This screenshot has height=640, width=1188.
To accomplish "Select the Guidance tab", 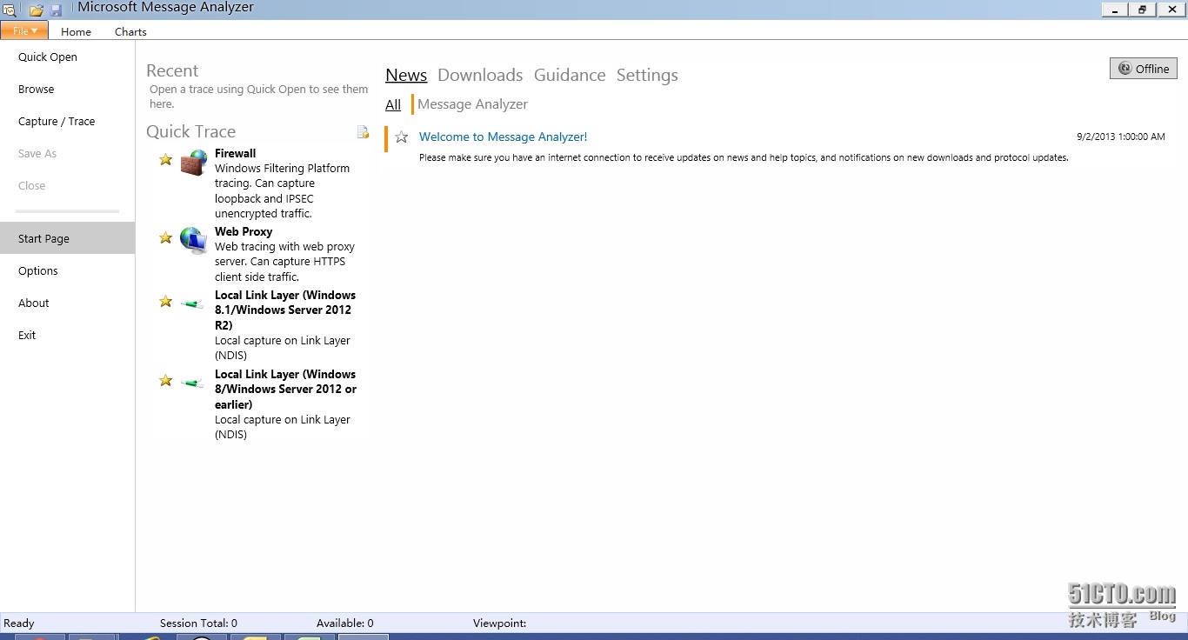I will [570, 75].
